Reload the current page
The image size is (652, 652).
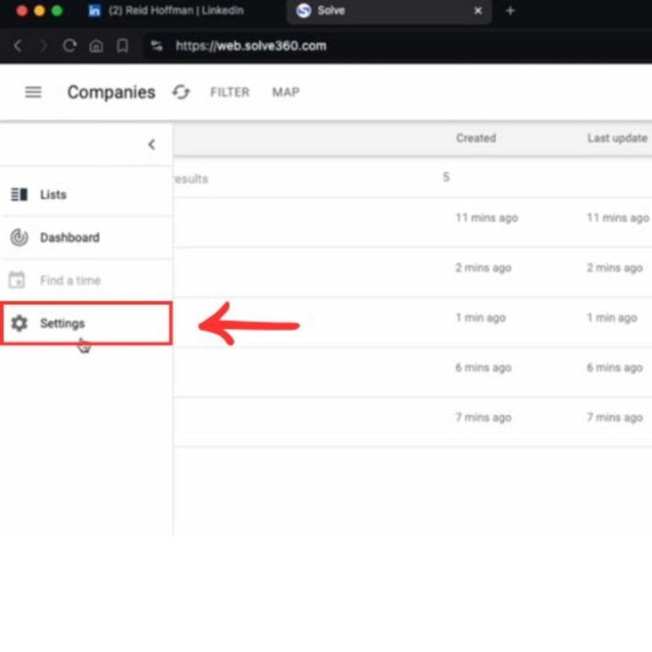pyautogui.click(x=69, y=45)
